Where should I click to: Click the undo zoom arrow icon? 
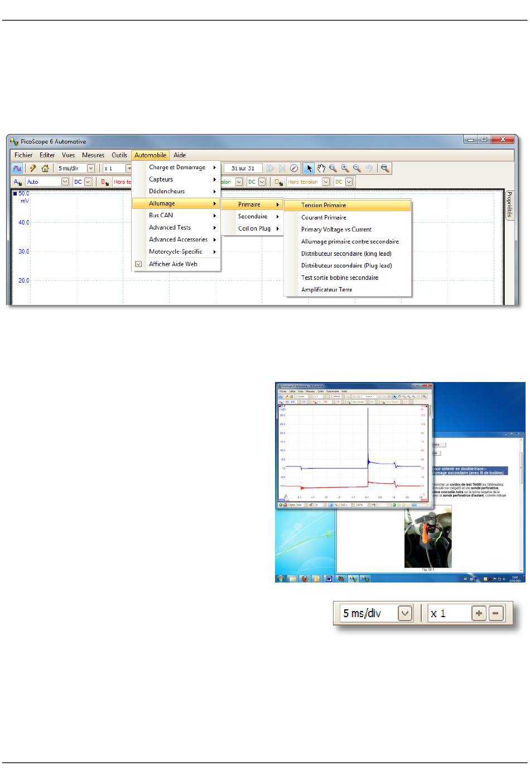tap(369, 168)
